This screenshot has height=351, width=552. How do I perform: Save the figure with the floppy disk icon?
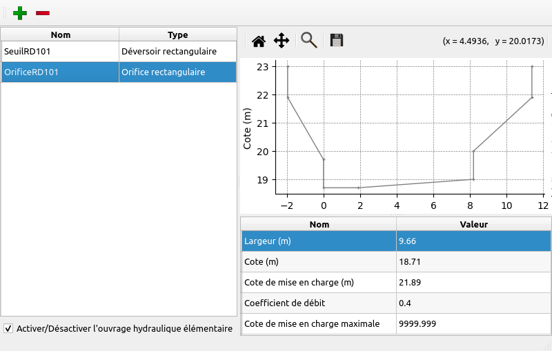pos(337,41)
